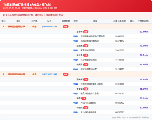Click the 2单 badge next to 王春梅

coord(86,32)
